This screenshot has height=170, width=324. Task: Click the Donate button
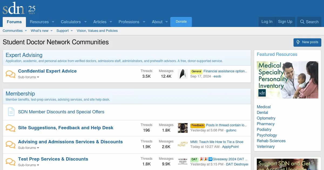click(181, 22)
